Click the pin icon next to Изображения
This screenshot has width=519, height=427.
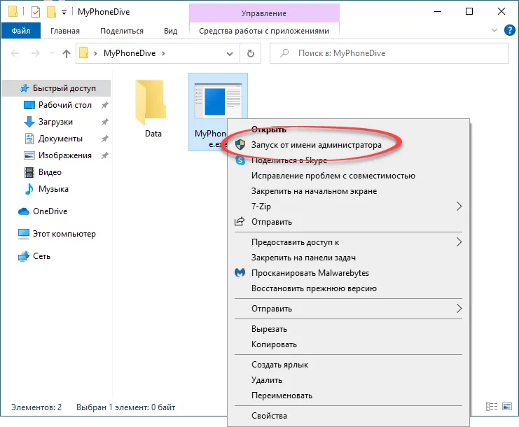click(x=104, y=155)
